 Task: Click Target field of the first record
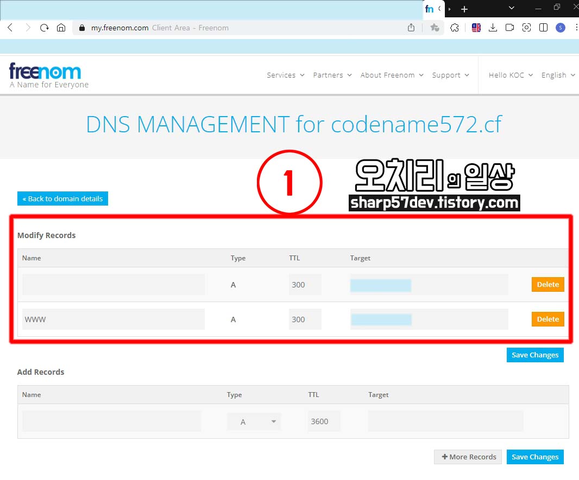[429, 284]
